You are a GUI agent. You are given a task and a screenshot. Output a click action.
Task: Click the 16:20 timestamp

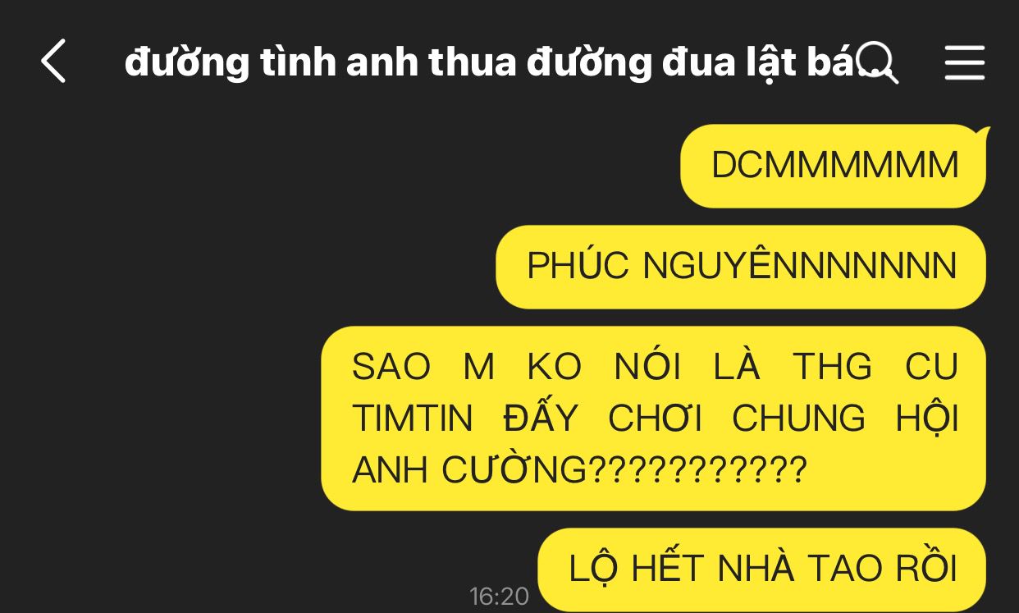[499, 597]
